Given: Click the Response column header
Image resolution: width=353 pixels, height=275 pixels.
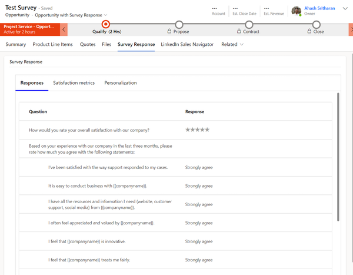Looking at the screenshot, I should click(195, 111).
